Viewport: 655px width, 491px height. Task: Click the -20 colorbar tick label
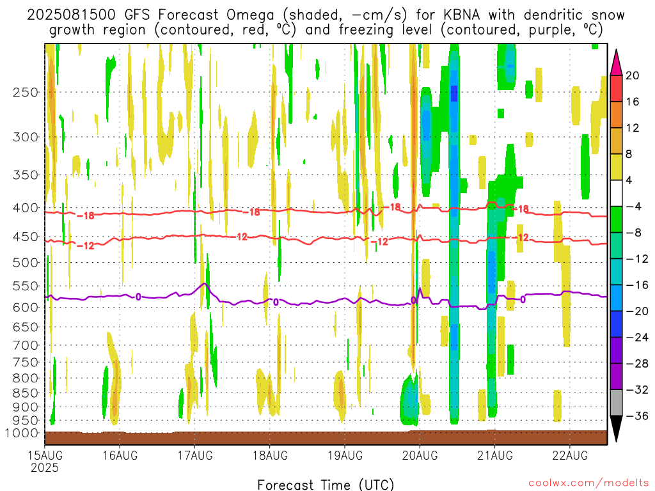click(637, 311)
